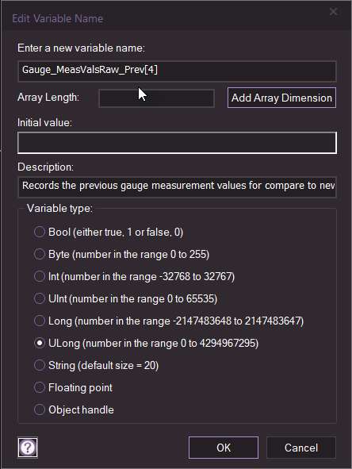Screen dimensions: 352x469
Task: Select the ULong radio button
Action: click(x=40, y=343)
